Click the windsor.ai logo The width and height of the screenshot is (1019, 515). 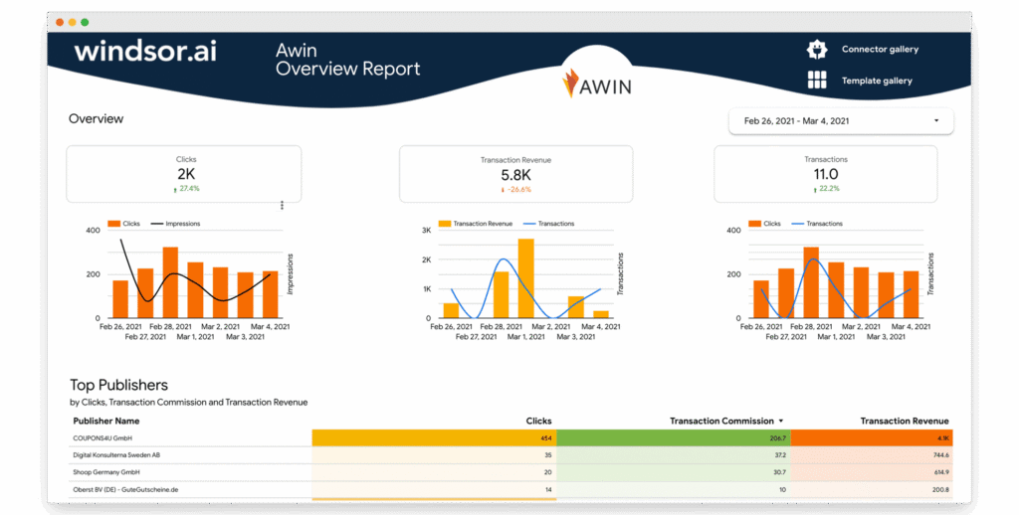click(x=147, y=51)
